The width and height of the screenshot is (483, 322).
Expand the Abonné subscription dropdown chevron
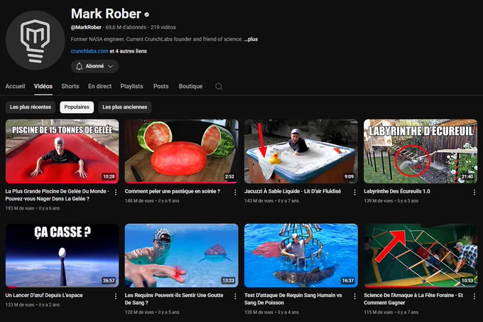click(x=111, y=66)
